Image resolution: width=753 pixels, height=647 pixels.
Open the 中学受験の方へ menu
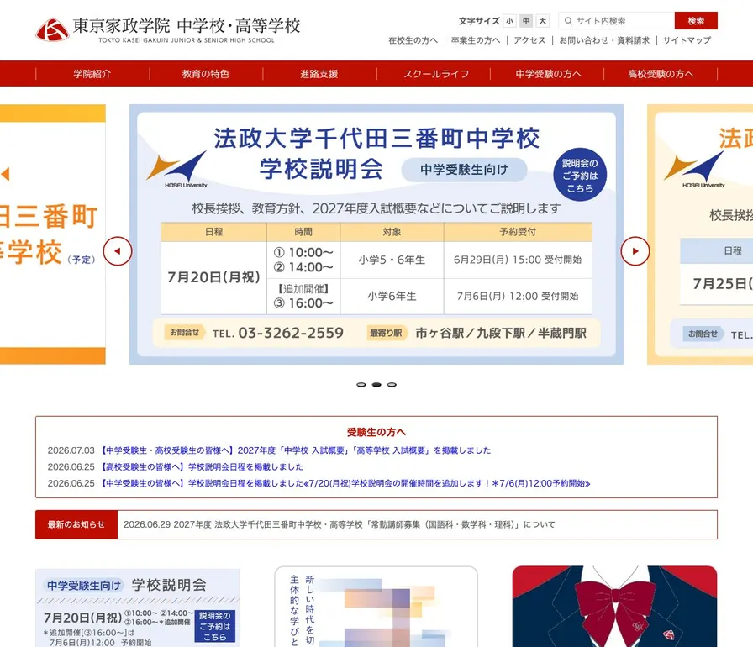549,74
